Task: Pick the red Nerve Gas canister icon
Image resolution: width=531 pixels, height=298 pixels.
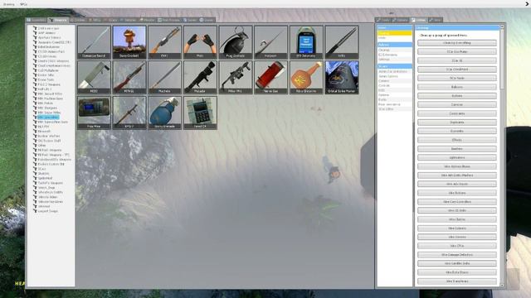Action: [x=270, y=77]
